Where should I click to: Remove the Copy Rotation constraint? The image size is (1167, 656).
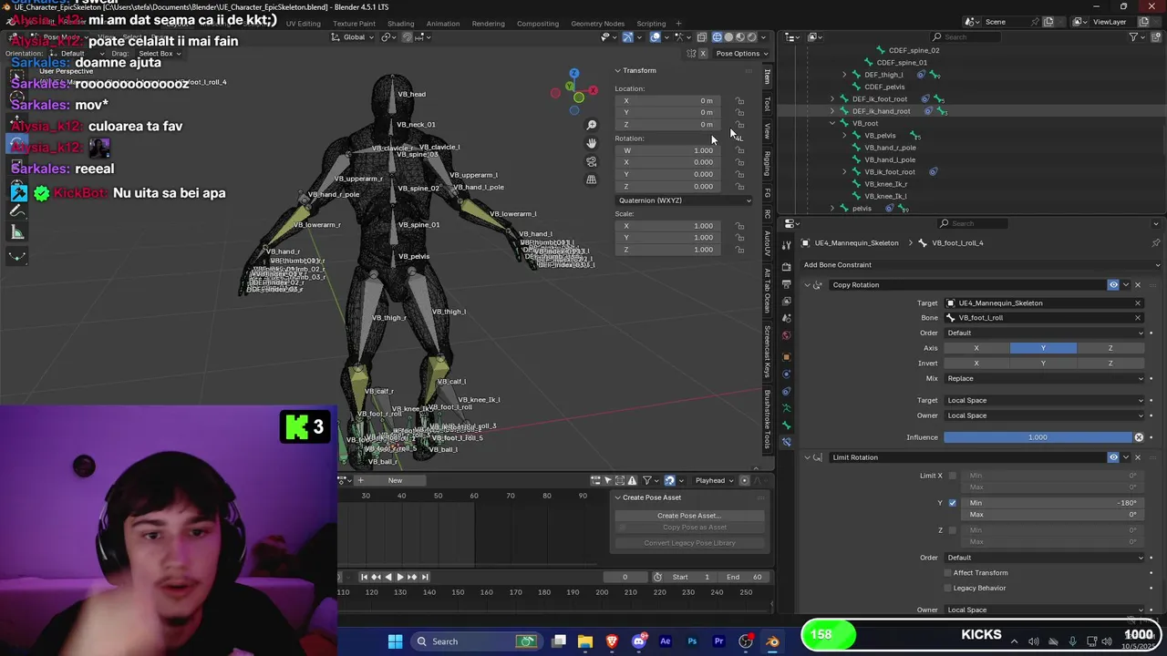1137,285
